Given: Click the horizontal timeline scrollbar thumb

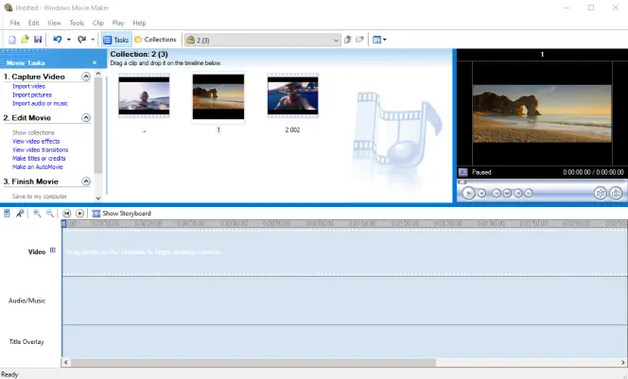Looking at the screenshot, I should point(253,363).
